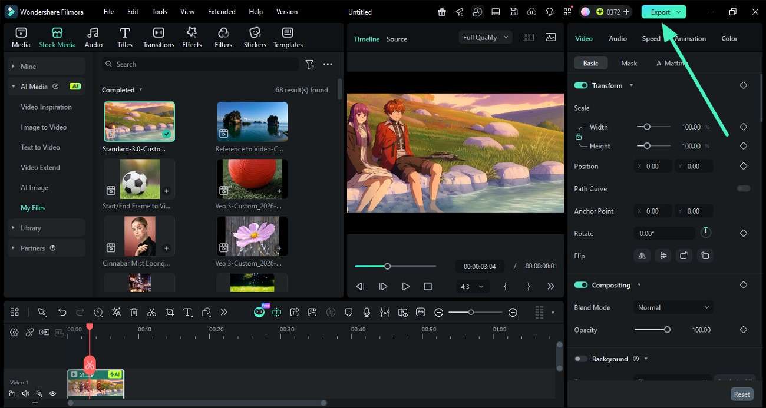The height and width of the screenshot is (408, 766).
Task: Enable the Background switch
Action: tap(581, 359)
